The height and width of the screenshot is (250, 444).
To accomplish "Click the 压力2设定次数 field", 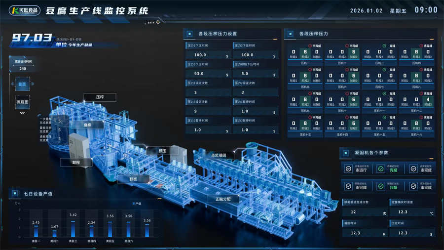I will pyautogui.click(x=255, y=92).
